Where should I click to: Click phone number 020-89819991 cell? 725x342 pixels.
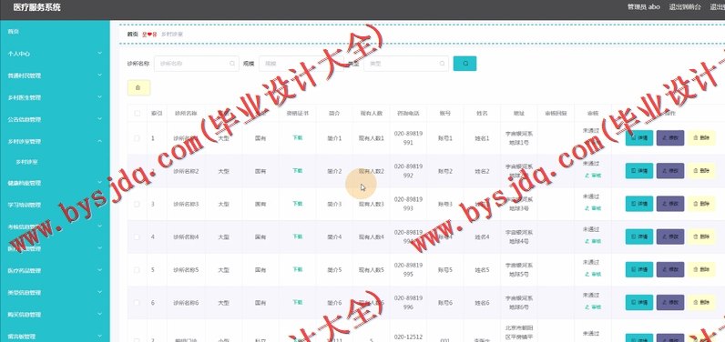[408, 138]
